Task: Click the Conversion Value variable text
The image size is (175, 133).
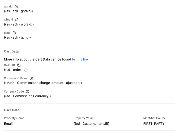Action: click(43, 83)
